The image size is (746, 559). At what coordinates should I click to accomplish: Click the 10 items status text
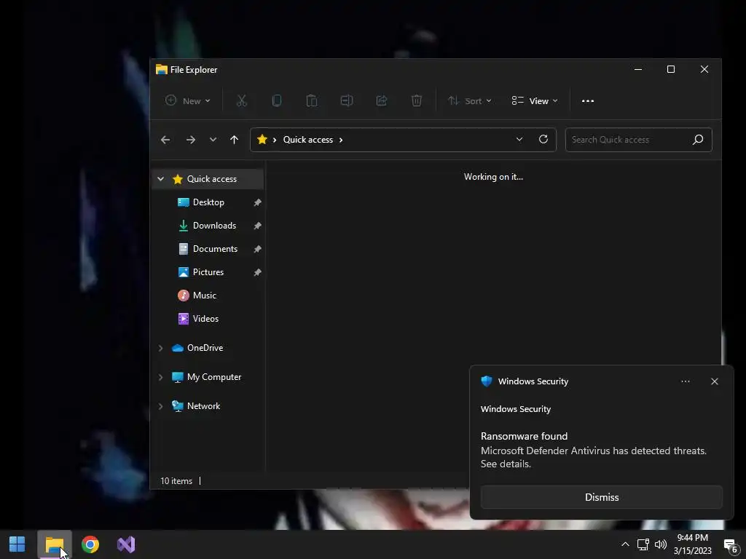[176, 481]
